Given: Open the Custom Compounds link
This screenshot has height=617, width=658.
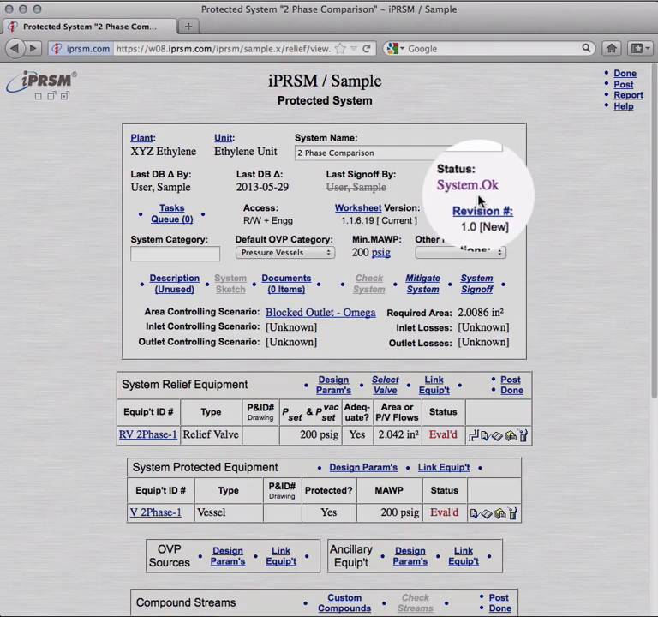Looking at the screenshot, I should tap(344, 603).
